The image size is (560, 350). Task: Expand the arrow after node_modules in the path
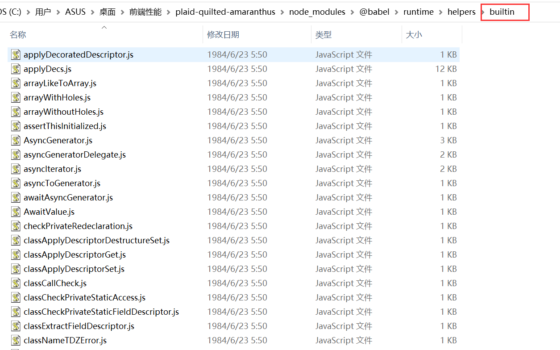tap(353, 12)
